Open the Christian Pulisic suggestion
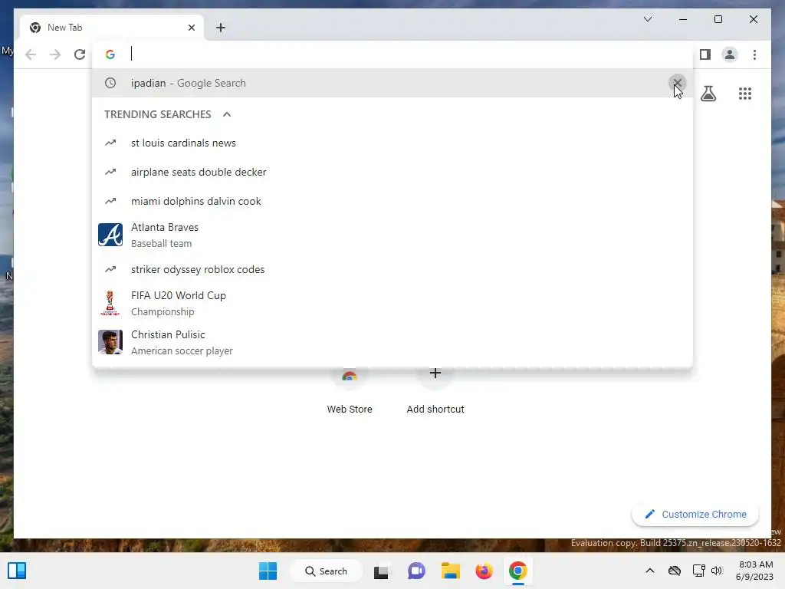The image size is (785, 589). click(392, 343)
